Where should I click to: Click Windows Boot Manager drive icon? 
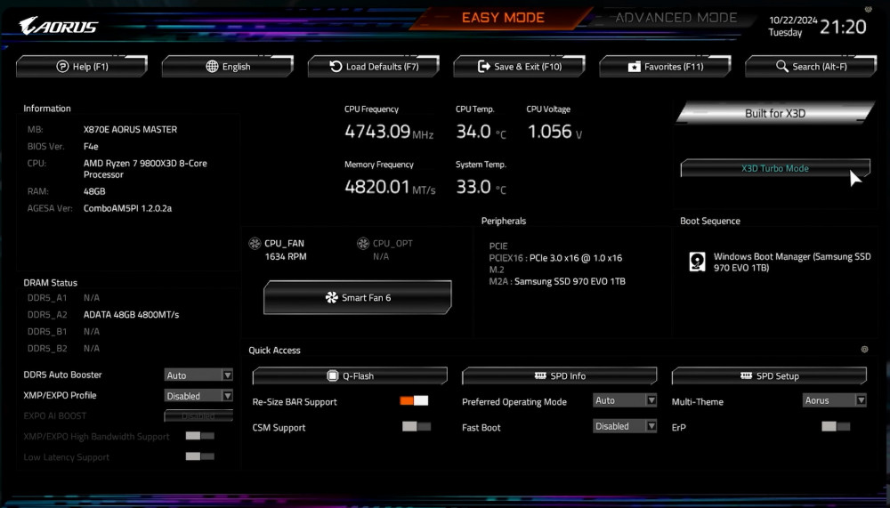[697, 262]
